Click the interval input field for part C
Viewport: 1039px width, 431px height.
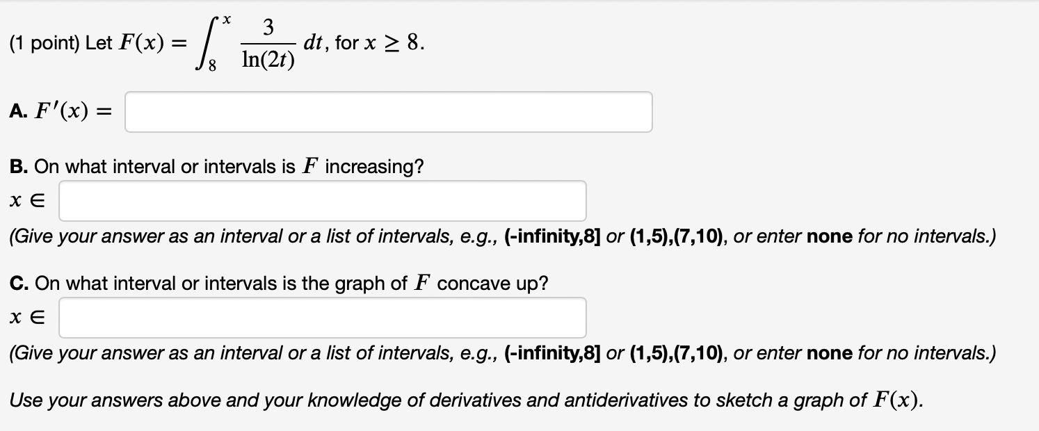point(322,317)
